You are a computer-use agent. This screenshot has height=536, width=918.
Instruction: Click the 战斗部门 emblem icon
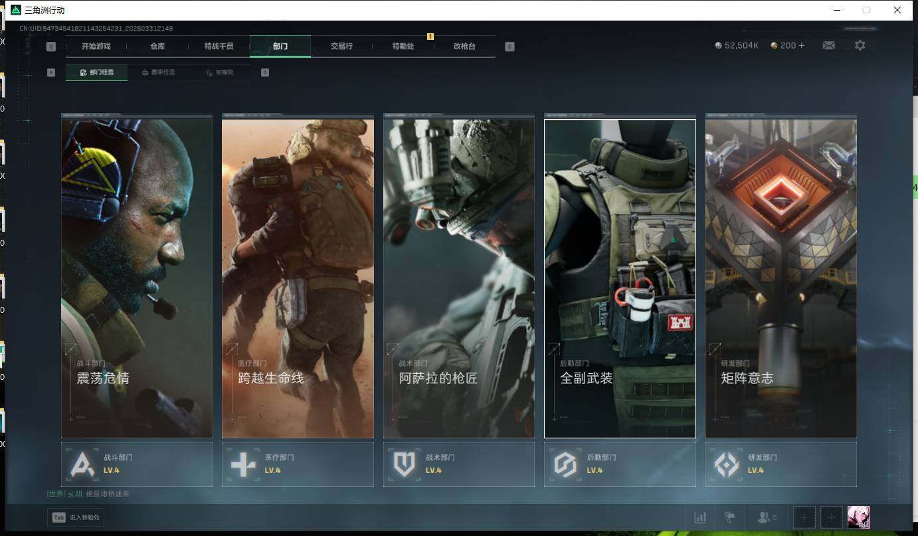[x=82, y=464]
